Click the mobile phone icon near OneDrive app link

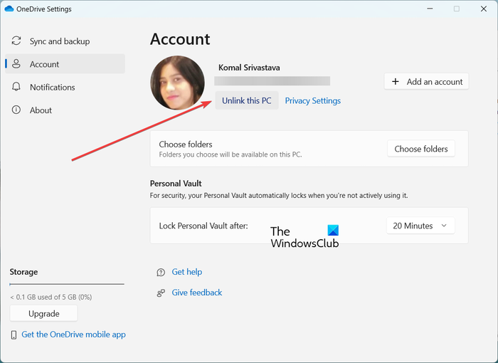pyautogui.click(x=14, y=335)
